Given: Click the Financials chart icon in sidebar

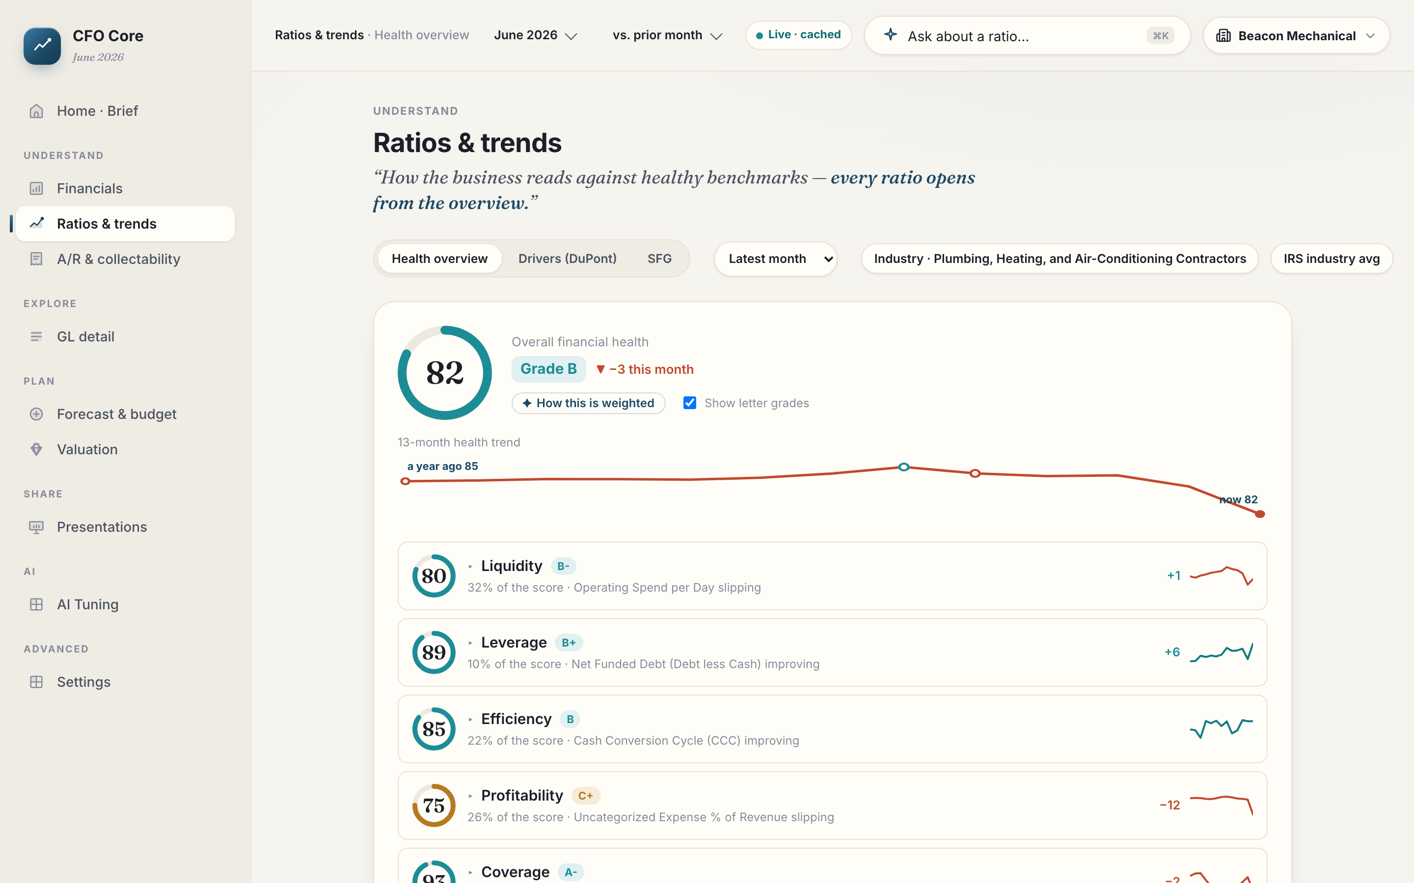Looking at the screenshot, I should click(36, 189).
